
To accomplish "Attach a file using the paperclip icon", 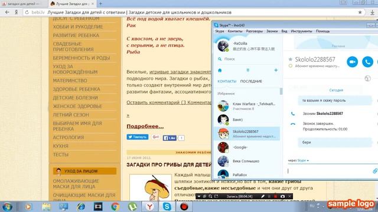I will click(x=375, y=171).
